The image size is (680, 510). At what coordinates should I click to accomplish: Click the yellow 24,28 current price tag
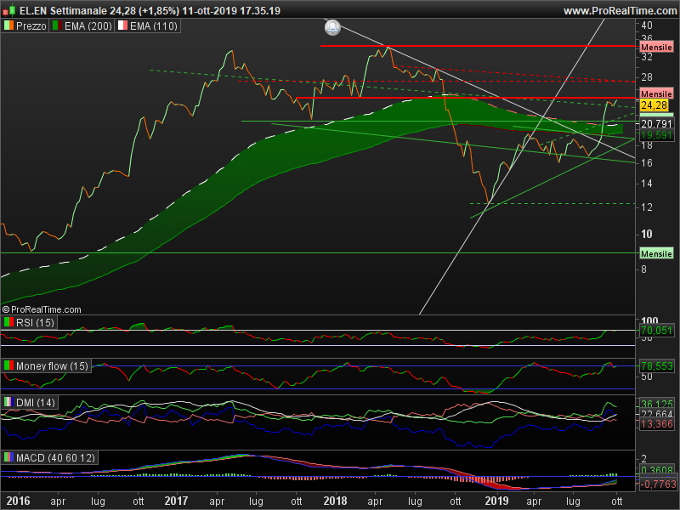tap(654, 105)
